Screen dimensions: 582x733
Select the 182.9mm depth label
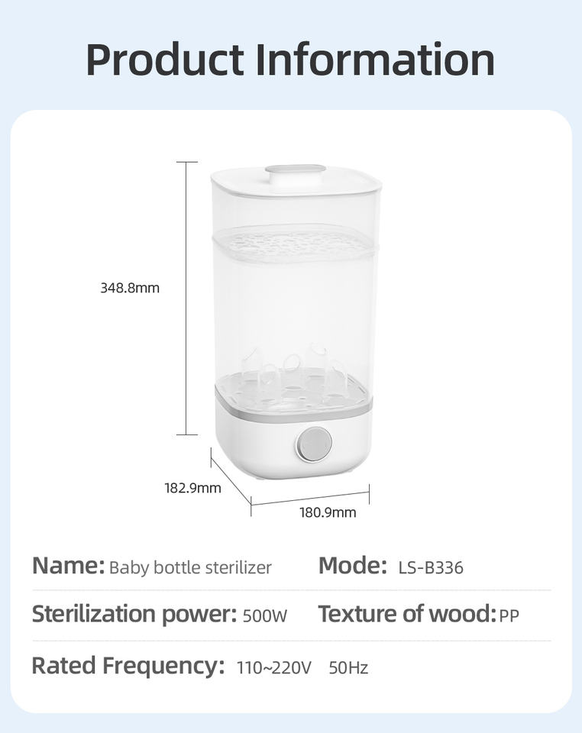point(192,488)
